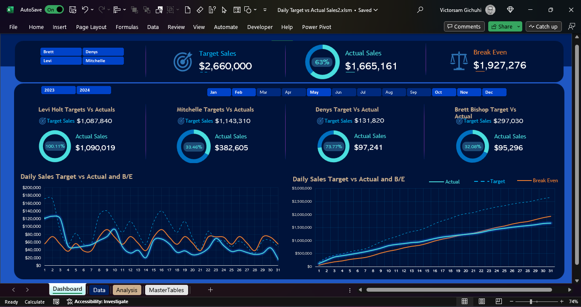Click the zoom slider handle in status bar
The height and width of the screenshot is (307, 581).
[531, 301]
